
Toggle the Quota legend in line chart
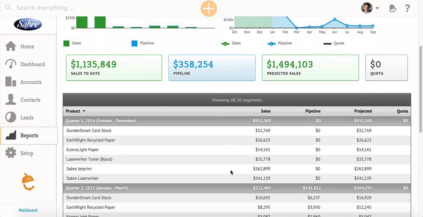(334, 43)
